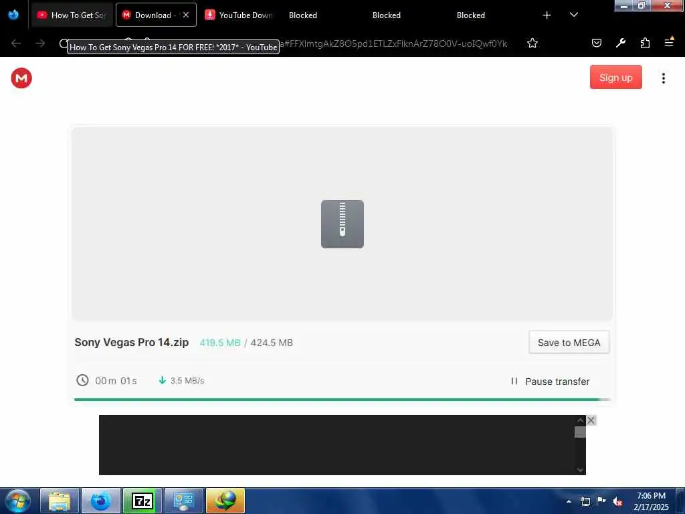The height and width of the screenshot is (514, 685).
Task: Open the third Blocked tab
Action: pyautogui.click(x=471, y=15)
